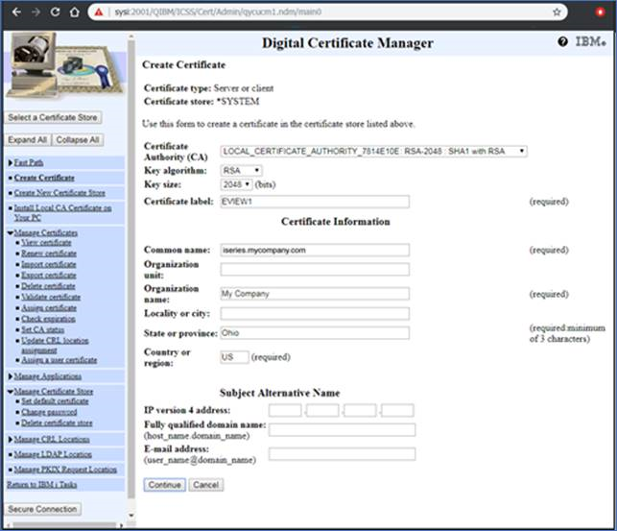Open the Import certificate link

coord(48,264)
